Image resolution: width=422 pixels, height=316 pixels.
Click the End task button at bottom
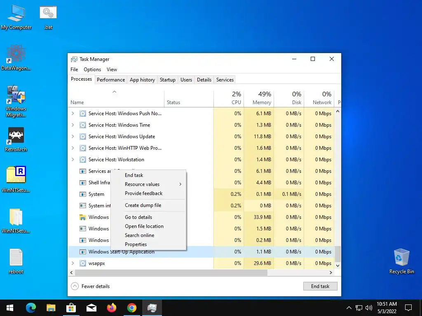click(320, 286)
